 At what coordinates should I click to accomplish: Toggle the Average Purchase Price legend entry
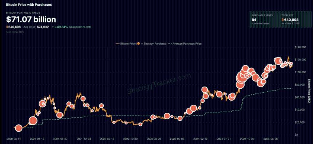pos(185,44)
